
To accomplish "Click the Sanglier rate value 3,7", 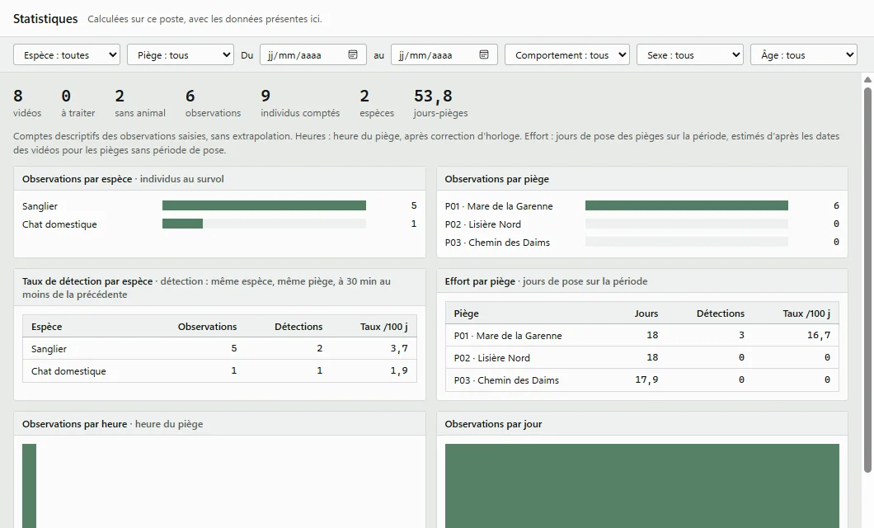I will pos(399,348).
